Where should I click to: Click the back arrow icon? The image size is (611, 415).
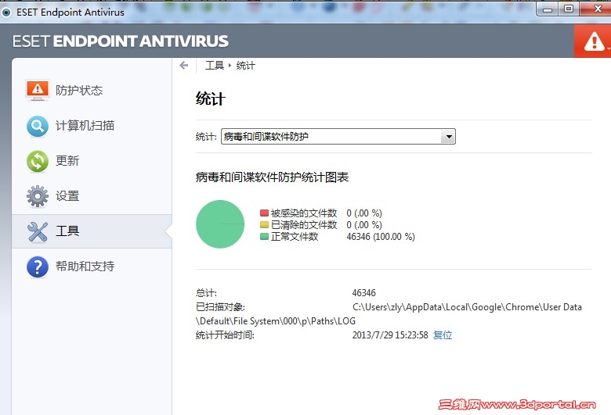(x=184, y=66)
